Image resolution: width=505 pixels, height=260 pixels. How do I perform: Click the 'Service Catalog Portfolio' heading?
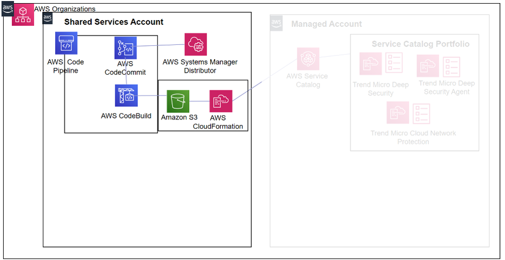coord(421,44)
